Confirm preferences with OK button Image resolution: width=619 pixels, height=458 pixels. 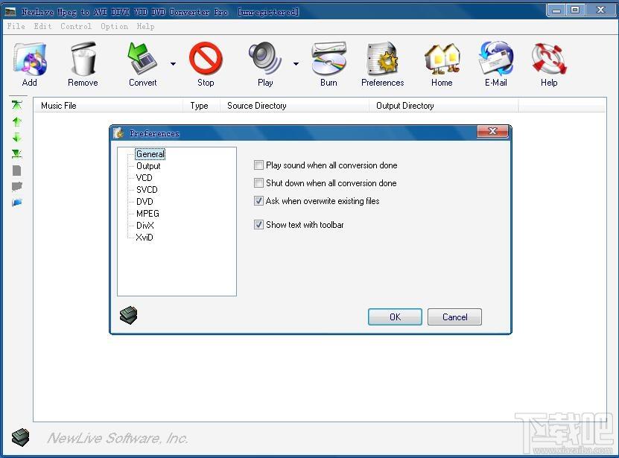coord(395,317)
